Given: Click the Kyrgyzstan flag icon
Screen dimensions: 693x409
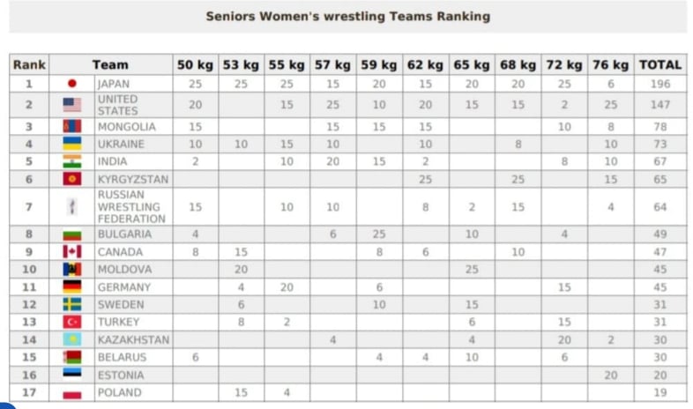Looking at the screenshot, I should tap(72, 179).
